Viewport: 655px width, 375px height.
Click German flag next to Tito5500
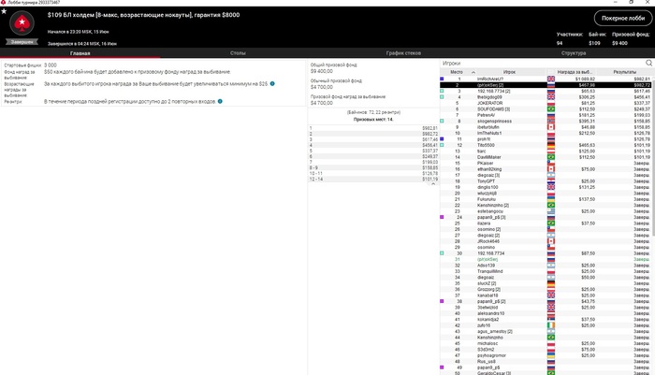pyautogui.click(x=551, y=145)
